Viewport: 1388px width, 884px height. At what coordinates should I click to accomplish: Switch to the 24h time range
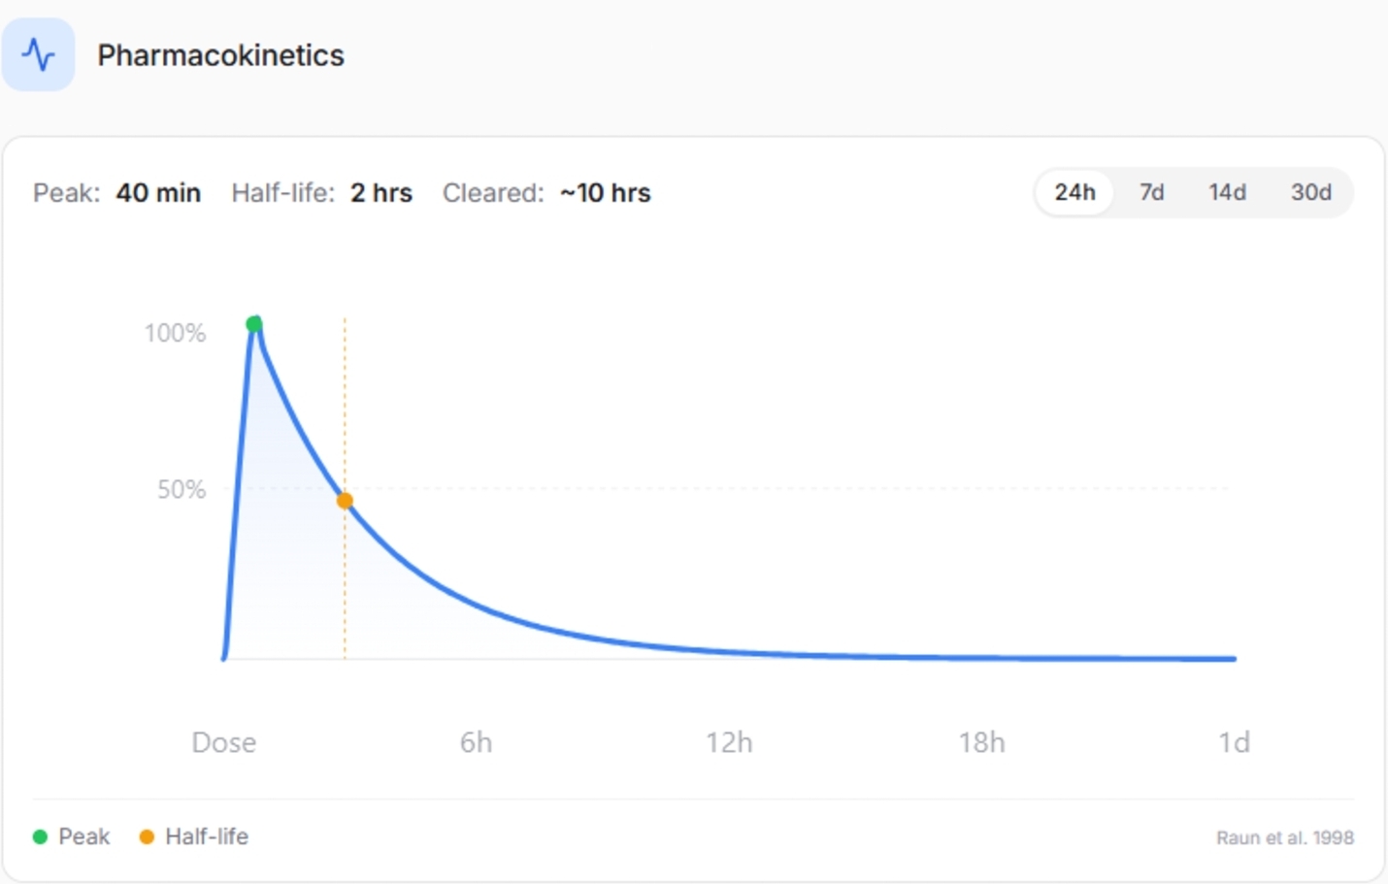point(1074,192)
